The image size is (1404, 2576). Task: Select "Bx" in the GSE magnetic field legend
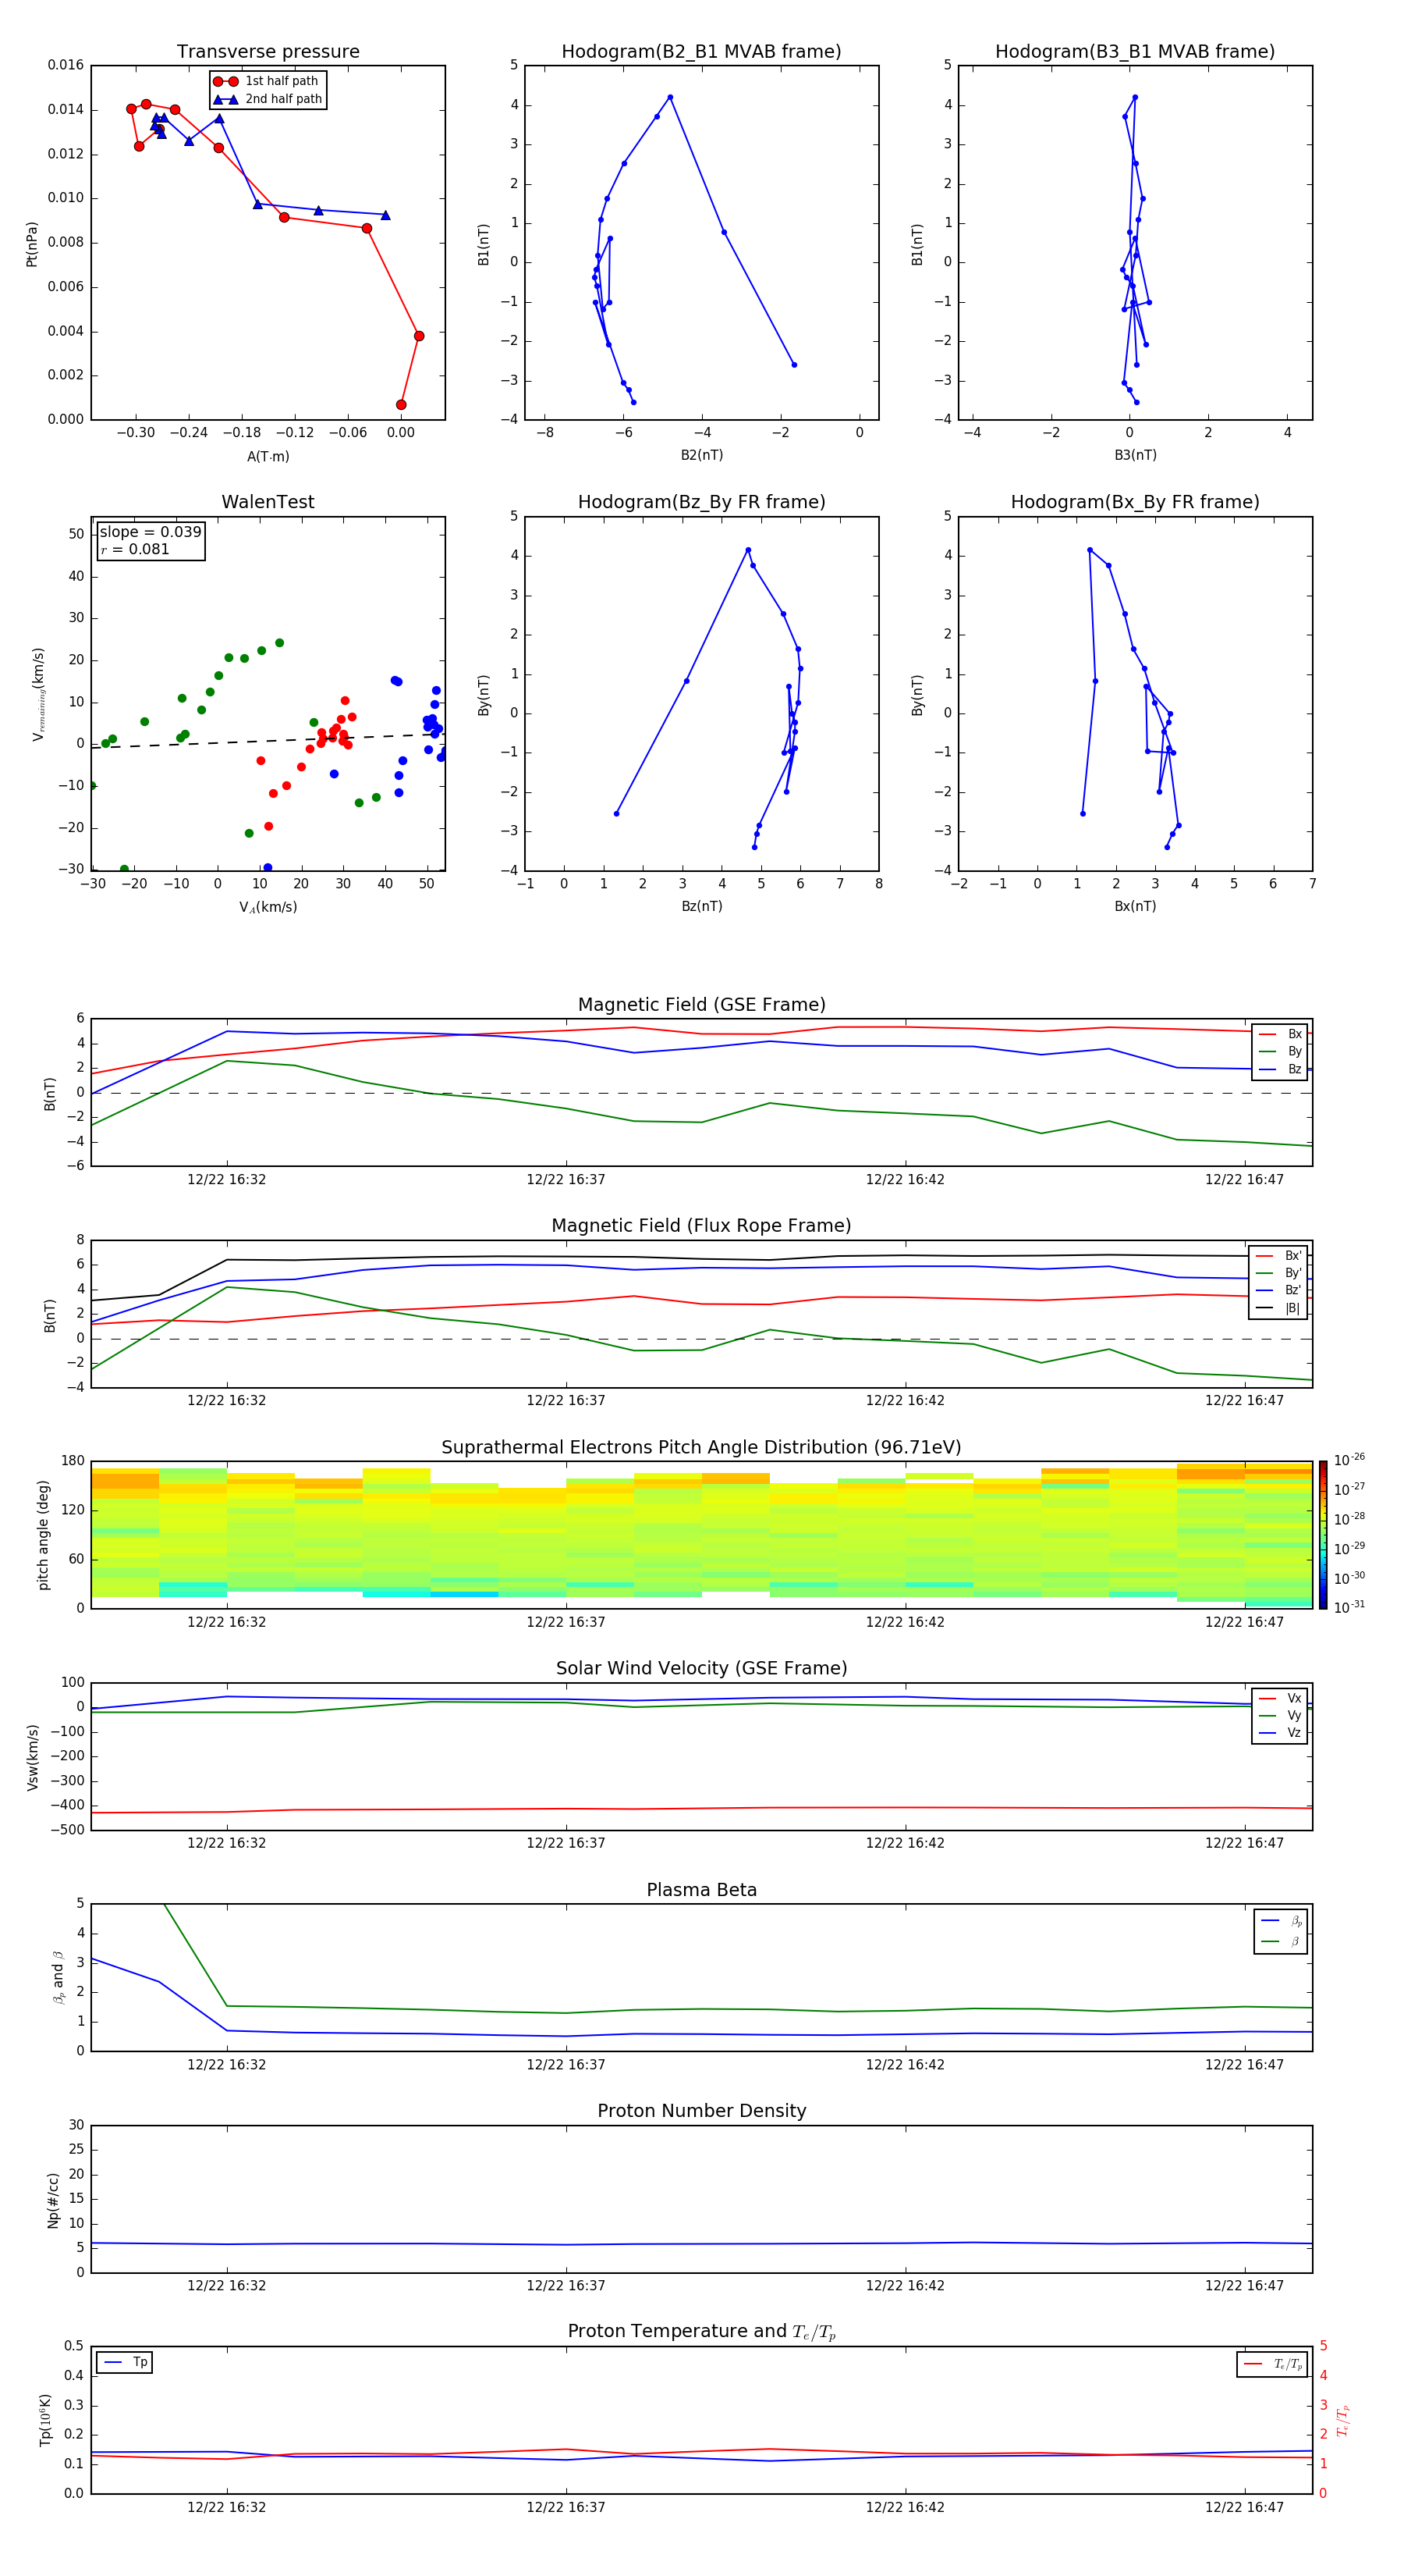coord(1281,1034)
